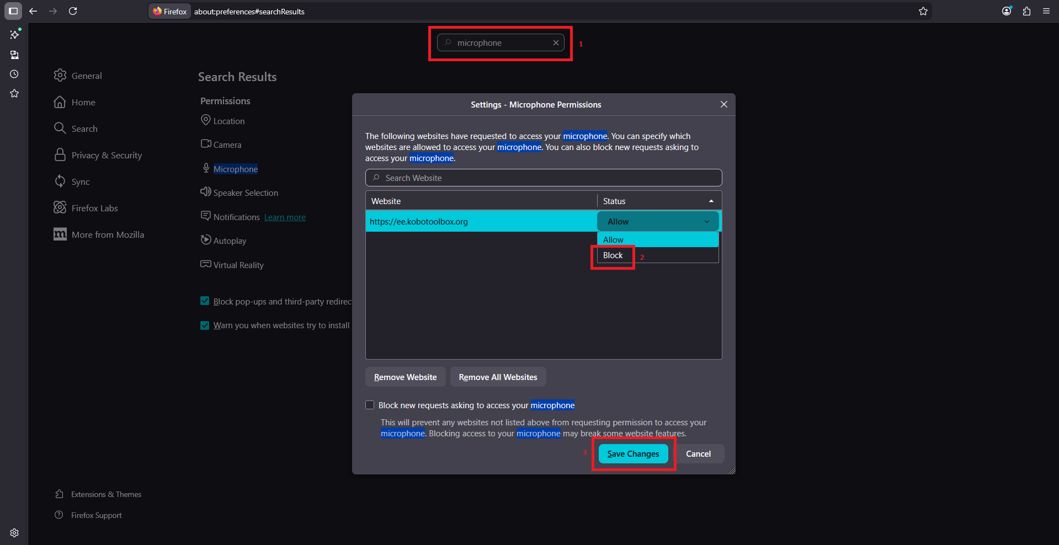Uncheck Warn when websites try to install

pyautogui.click(x=205, y=325)
